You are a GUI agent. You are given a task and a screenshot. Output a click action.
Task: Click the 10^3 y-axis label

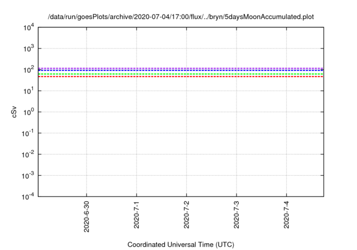point(29,49)
